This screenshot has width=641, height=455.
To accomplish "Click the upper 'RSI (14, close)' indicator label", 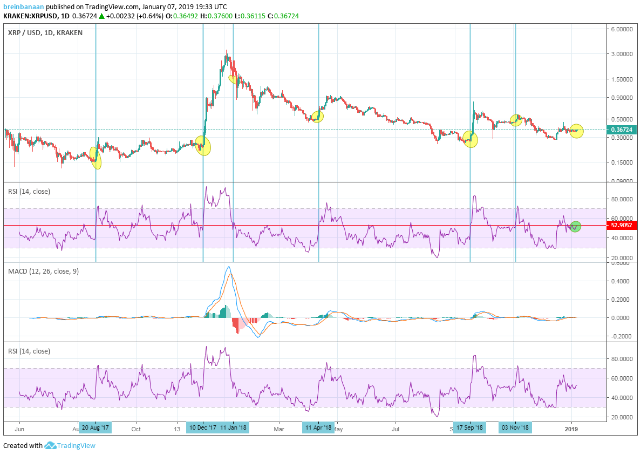I will pos(29,191).
